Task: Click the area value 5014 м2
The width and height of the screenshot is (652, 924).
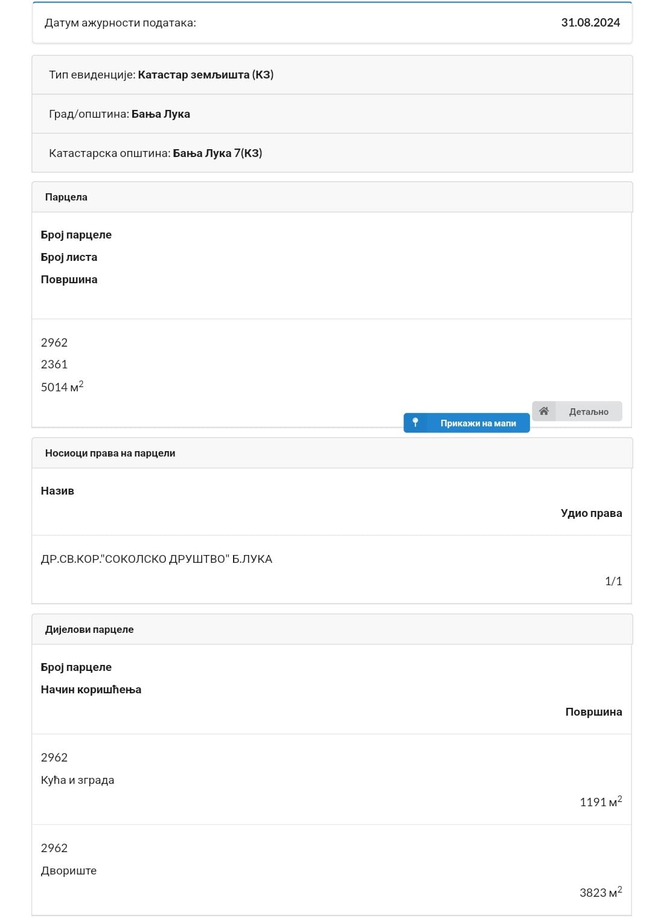Action: 62,387
